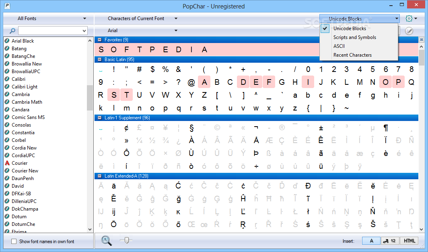
Task: Choose ASCII from the menu
Action: [x=339, y=46]
